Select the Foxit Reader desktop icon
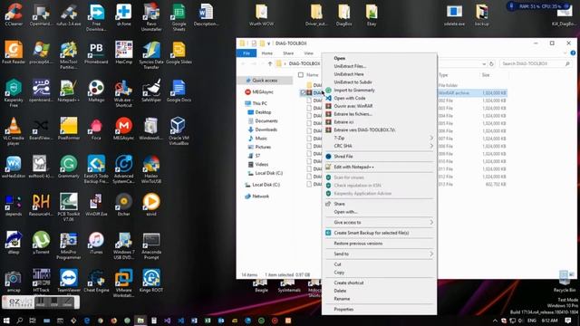 (14, 53)
